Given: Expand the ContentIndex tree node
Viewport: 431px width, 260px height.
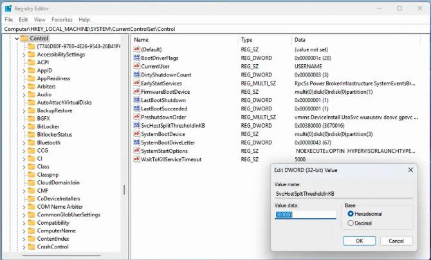Looking at the screenshot, I should point(24,239).
